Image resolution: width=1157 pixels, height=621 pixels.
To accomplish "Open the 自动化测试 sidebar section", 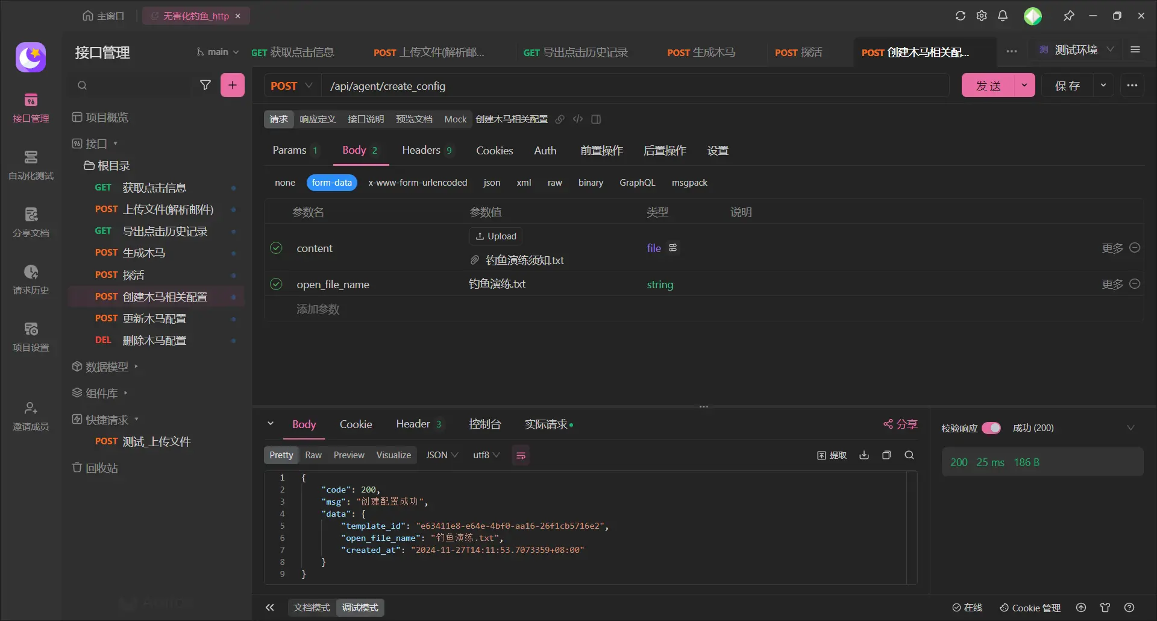I will 31,165.
